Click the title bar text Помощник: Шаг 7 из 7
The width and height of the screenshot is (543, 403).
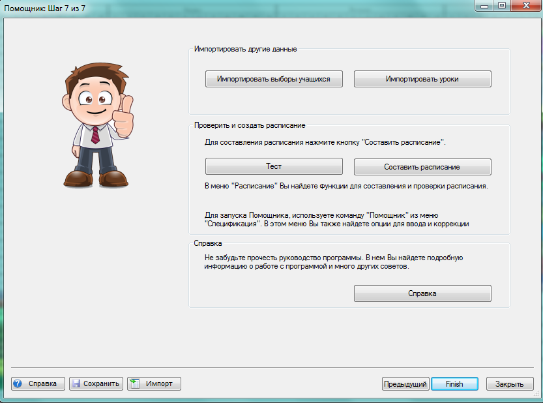(x=46, y=7)
